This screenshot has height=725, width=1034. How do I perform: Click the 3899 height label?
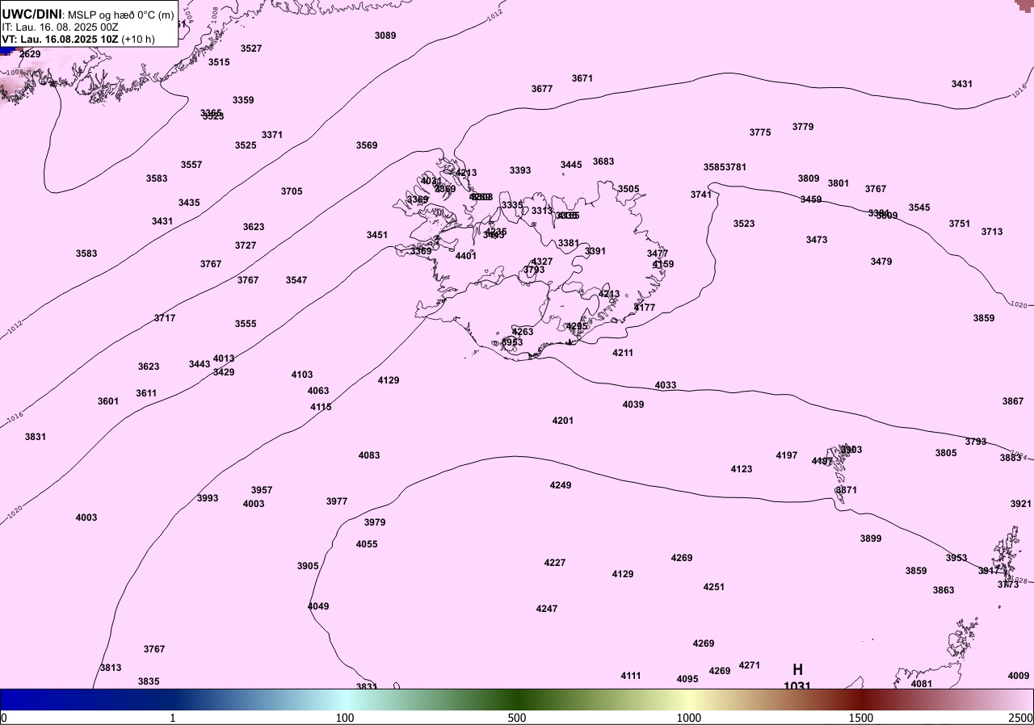(x=871, y=539)
